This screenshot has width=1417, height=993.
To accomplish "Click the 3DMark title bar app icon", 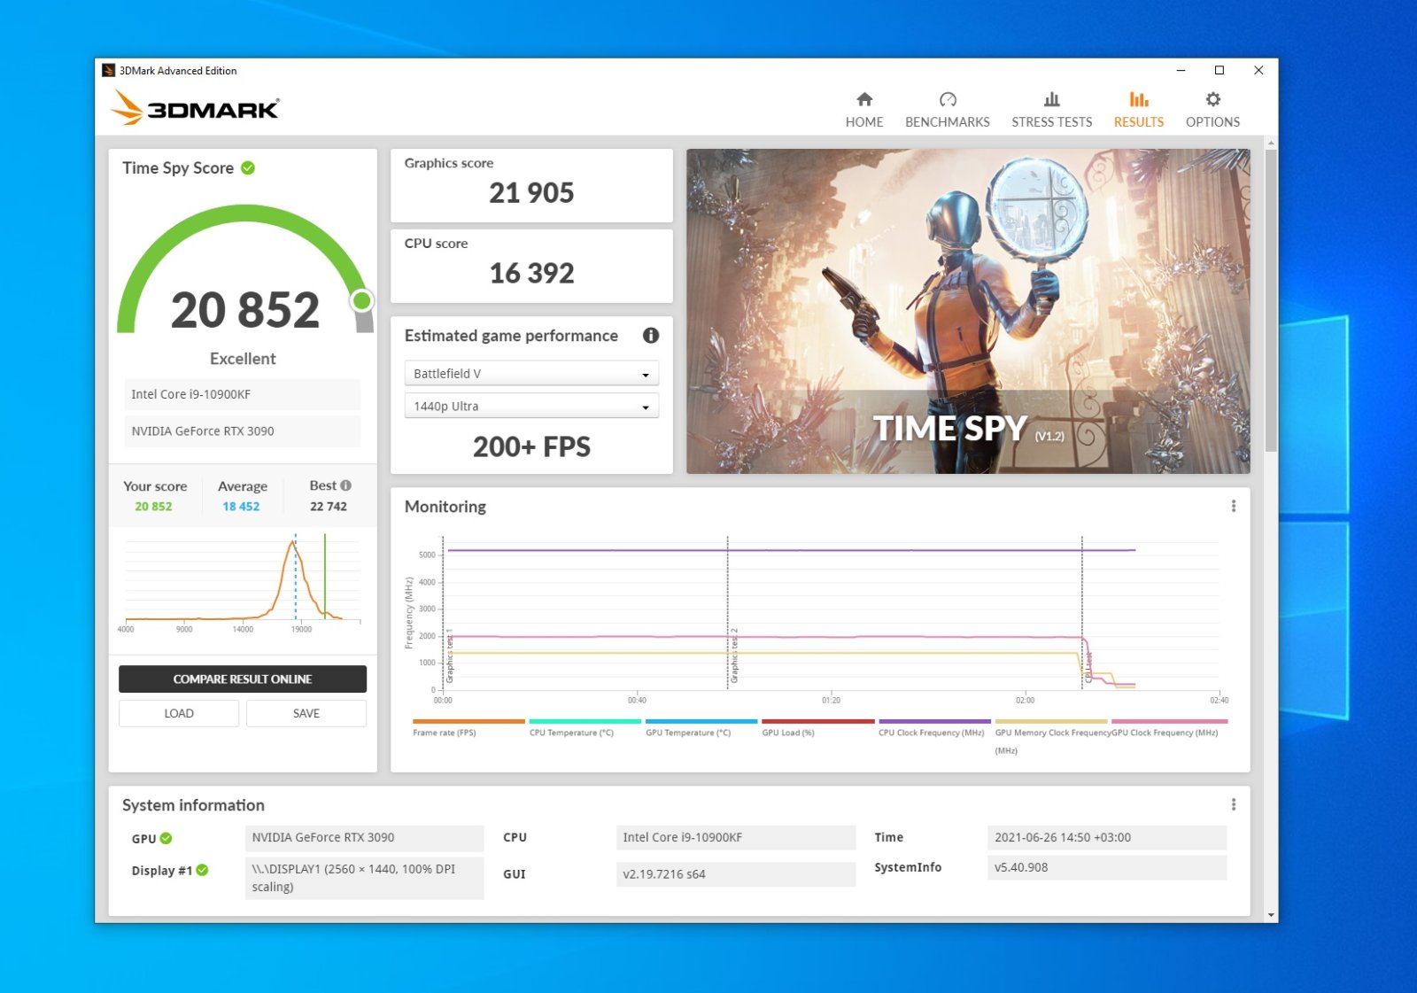I will click(x=108, y=70).
